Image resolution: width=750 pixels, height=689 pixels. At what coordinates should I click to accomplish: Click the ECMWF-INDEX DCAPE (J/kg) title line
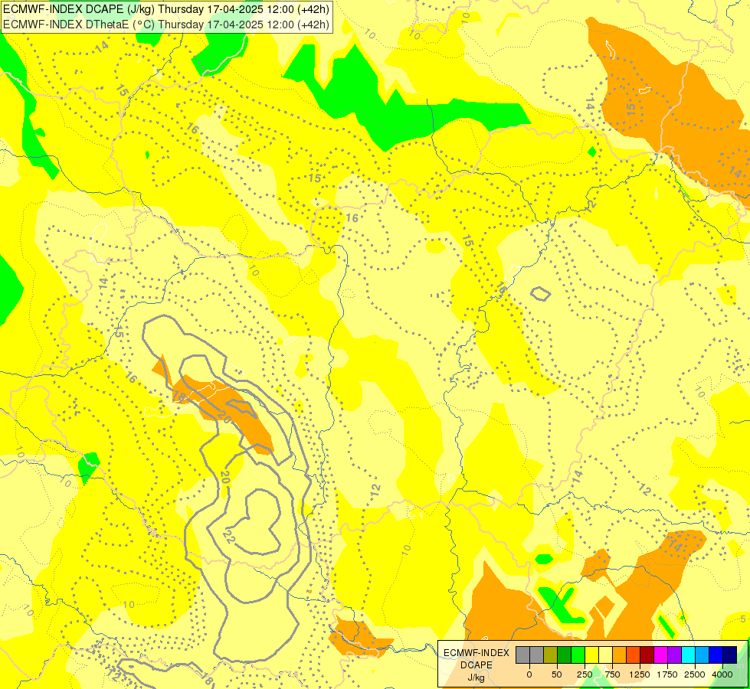pyautogui.click(x=166, y=9)
